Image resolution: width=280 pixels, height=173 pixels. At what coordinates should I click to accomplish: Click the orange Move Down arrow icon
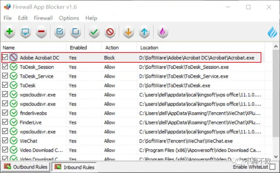(129, 32)
